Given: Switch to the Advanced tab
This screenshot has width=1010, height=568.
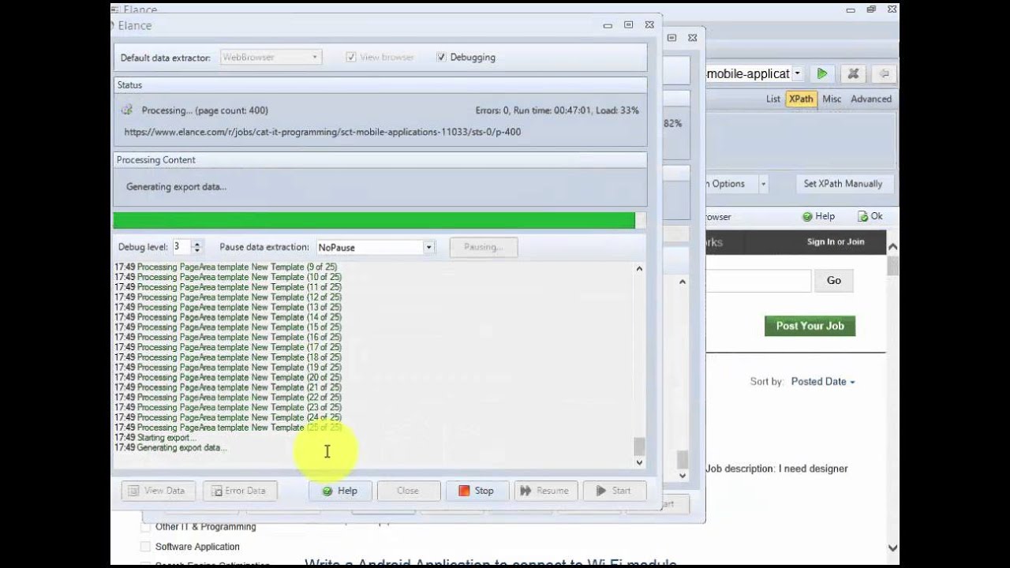Looking at the screenshot, I should point(871,99).
